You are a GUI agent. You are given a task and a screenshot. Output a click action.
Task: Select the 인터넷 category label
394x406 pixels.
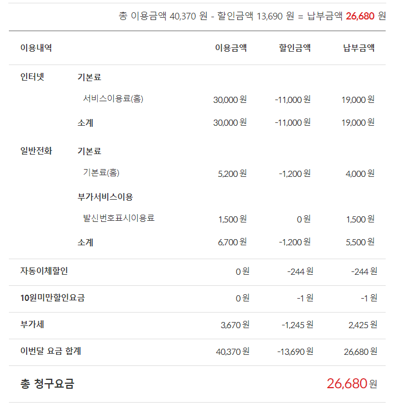coord(32,77)
